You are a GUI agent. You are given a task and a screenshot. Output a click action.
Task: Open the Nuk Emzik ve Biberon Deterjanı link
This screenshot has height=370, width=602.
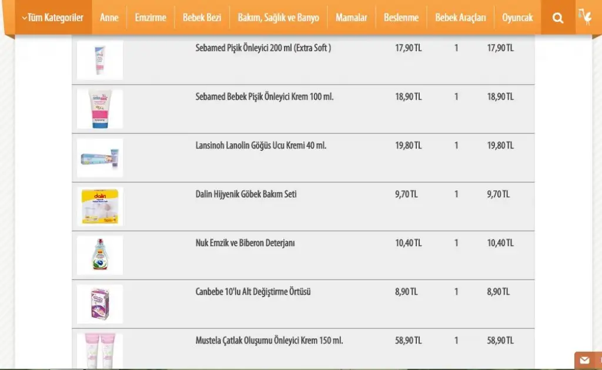click(245, 243)
